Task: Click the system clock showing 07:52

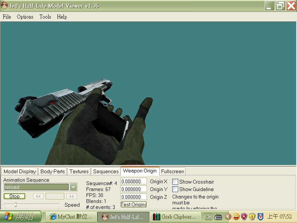Action: pos(280,217)
